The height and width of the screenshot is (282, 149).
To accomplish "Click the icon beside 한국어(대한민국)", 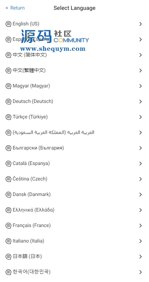I will pyautogui.click(x=8, y=272).
